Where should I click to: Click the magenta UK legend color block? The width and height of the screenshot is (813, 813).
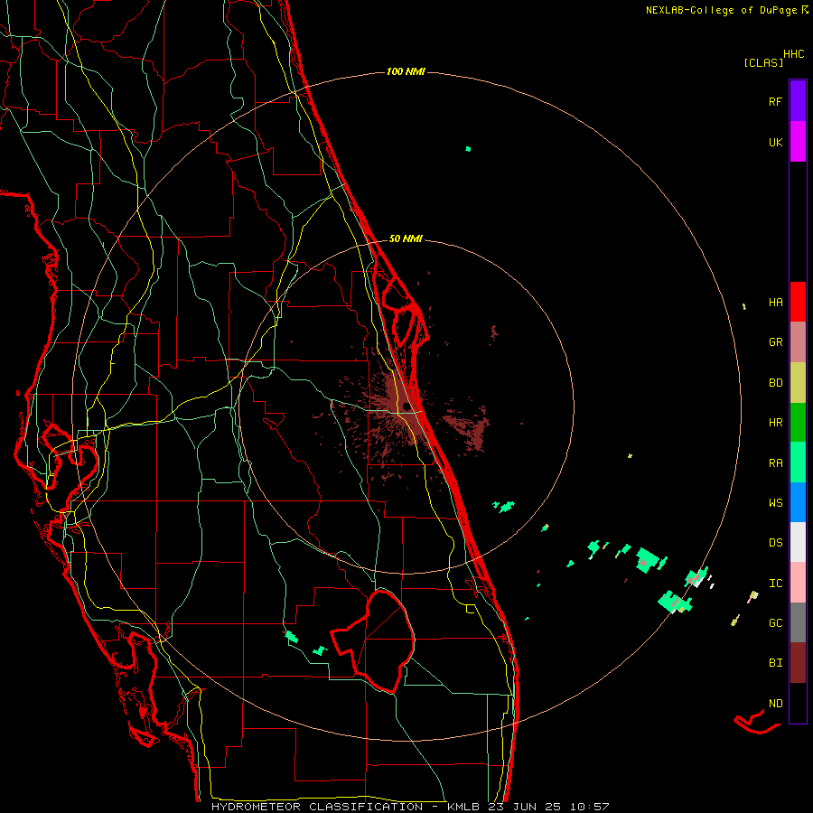coord(798,141)
